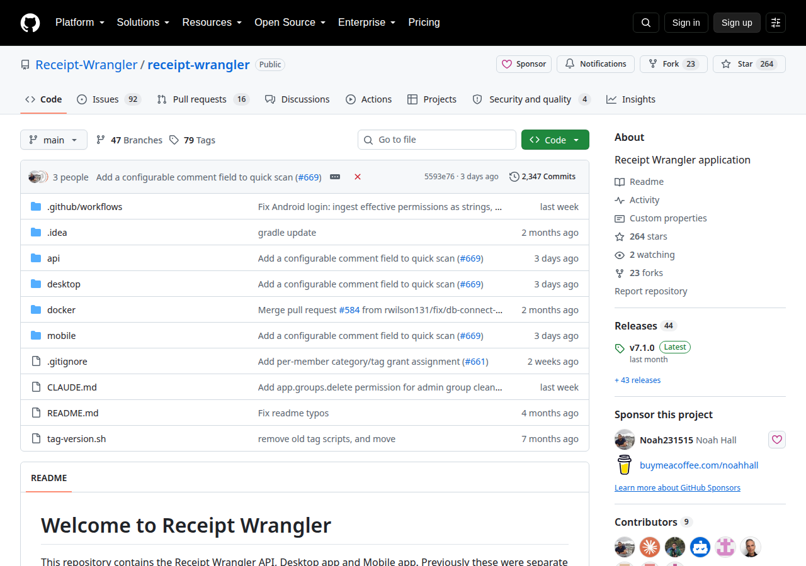806x566 pixels.
Task: Expand the Enterprise menu
Action: [367, 23]
